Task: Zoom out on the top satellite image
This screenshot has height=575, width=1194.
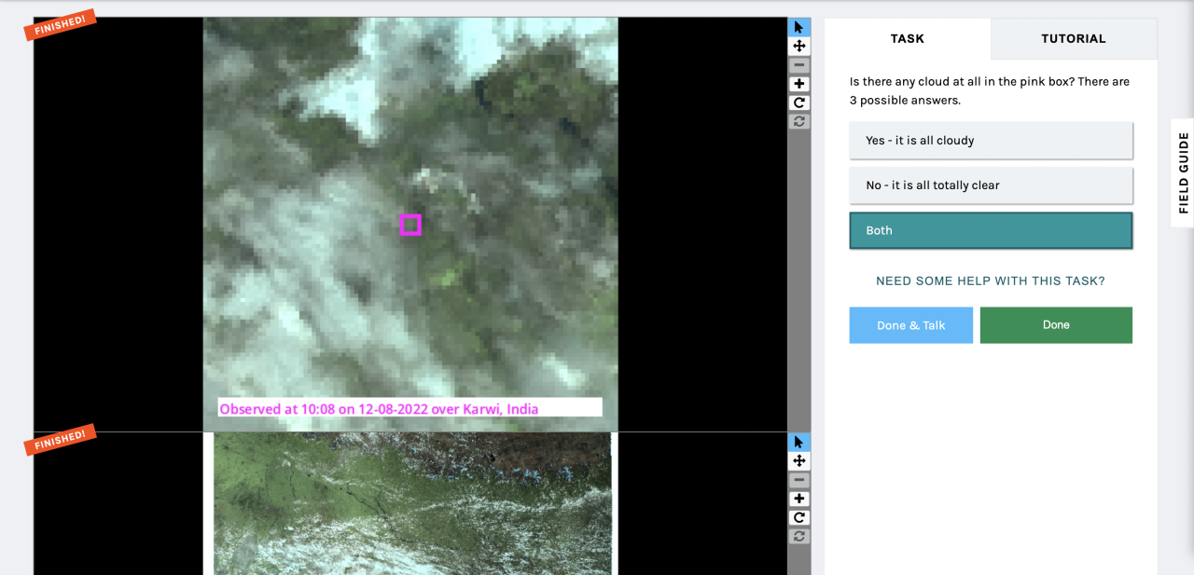Action: click(x=799, y=65)
